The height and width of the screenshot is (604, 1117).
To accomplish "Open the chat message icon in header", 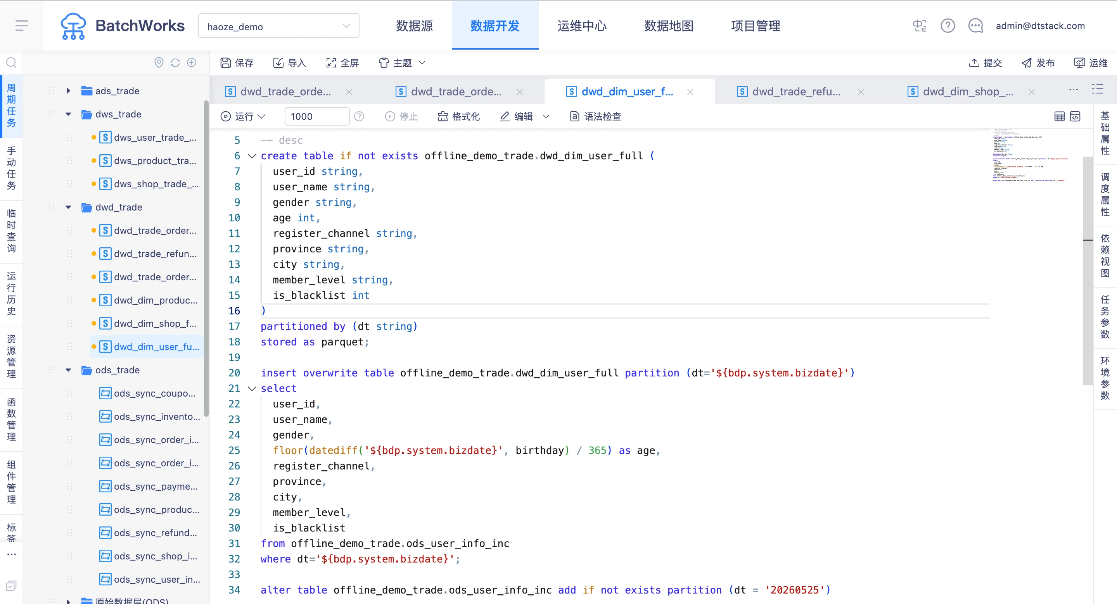I will (x=975, y=26).
